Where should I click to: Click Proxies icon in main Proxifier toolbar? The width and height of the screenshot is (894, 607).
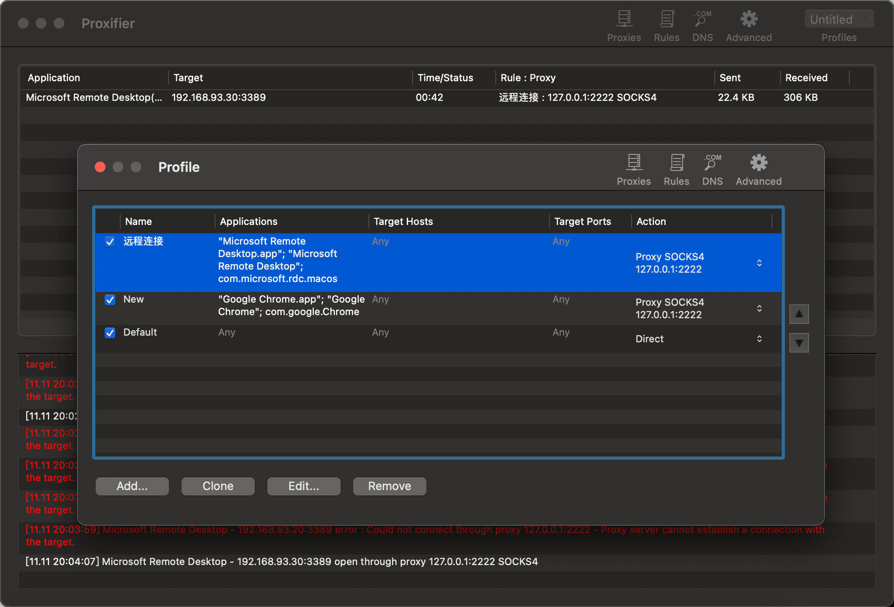pos(624,26)
